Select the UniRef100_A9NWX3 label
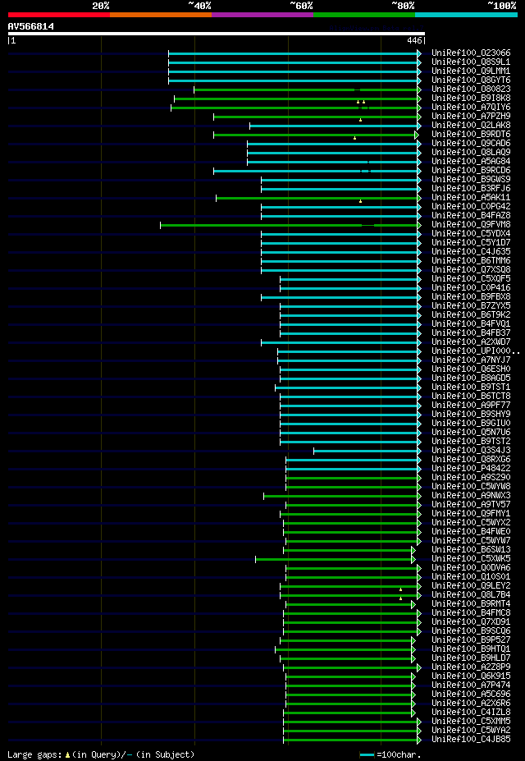Viewport: 525px width, 761px height. [471, 495]
